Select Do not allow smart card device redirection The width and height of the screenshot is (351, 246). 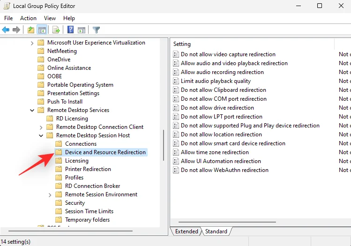[x=233, y=143]
